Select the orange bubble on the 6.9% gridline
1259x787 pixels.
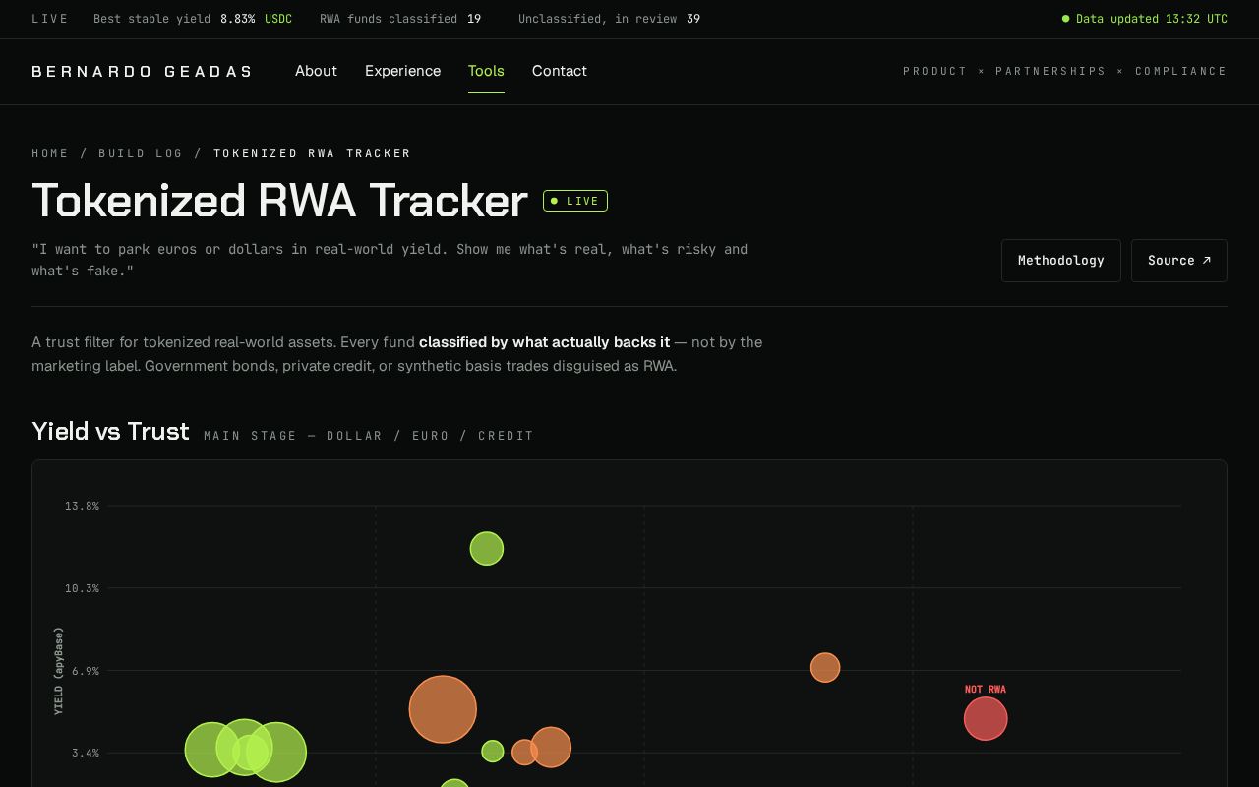(x=825, y=668)
